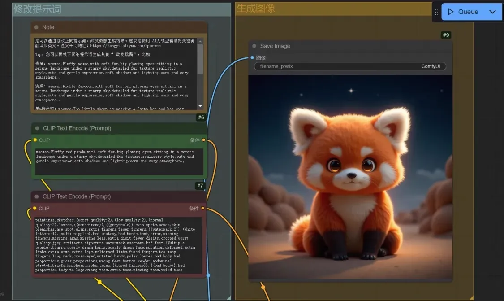Select the 修改提示词 group title

click(37, 9)
